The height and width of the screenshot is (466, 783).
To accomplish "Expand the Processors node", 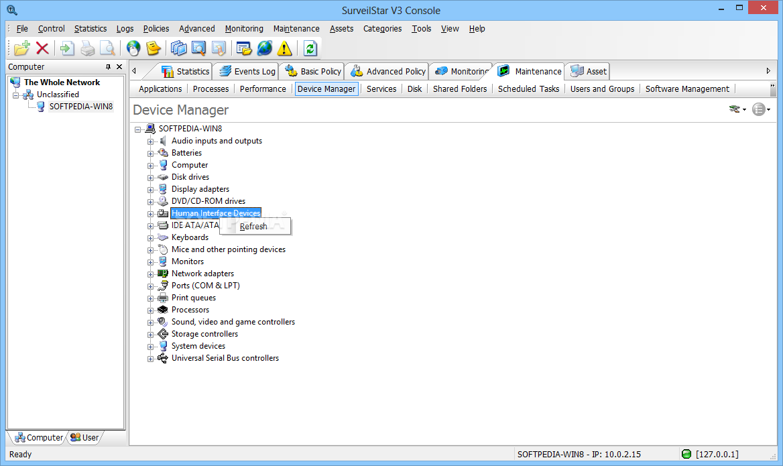I will coord(150,310).
